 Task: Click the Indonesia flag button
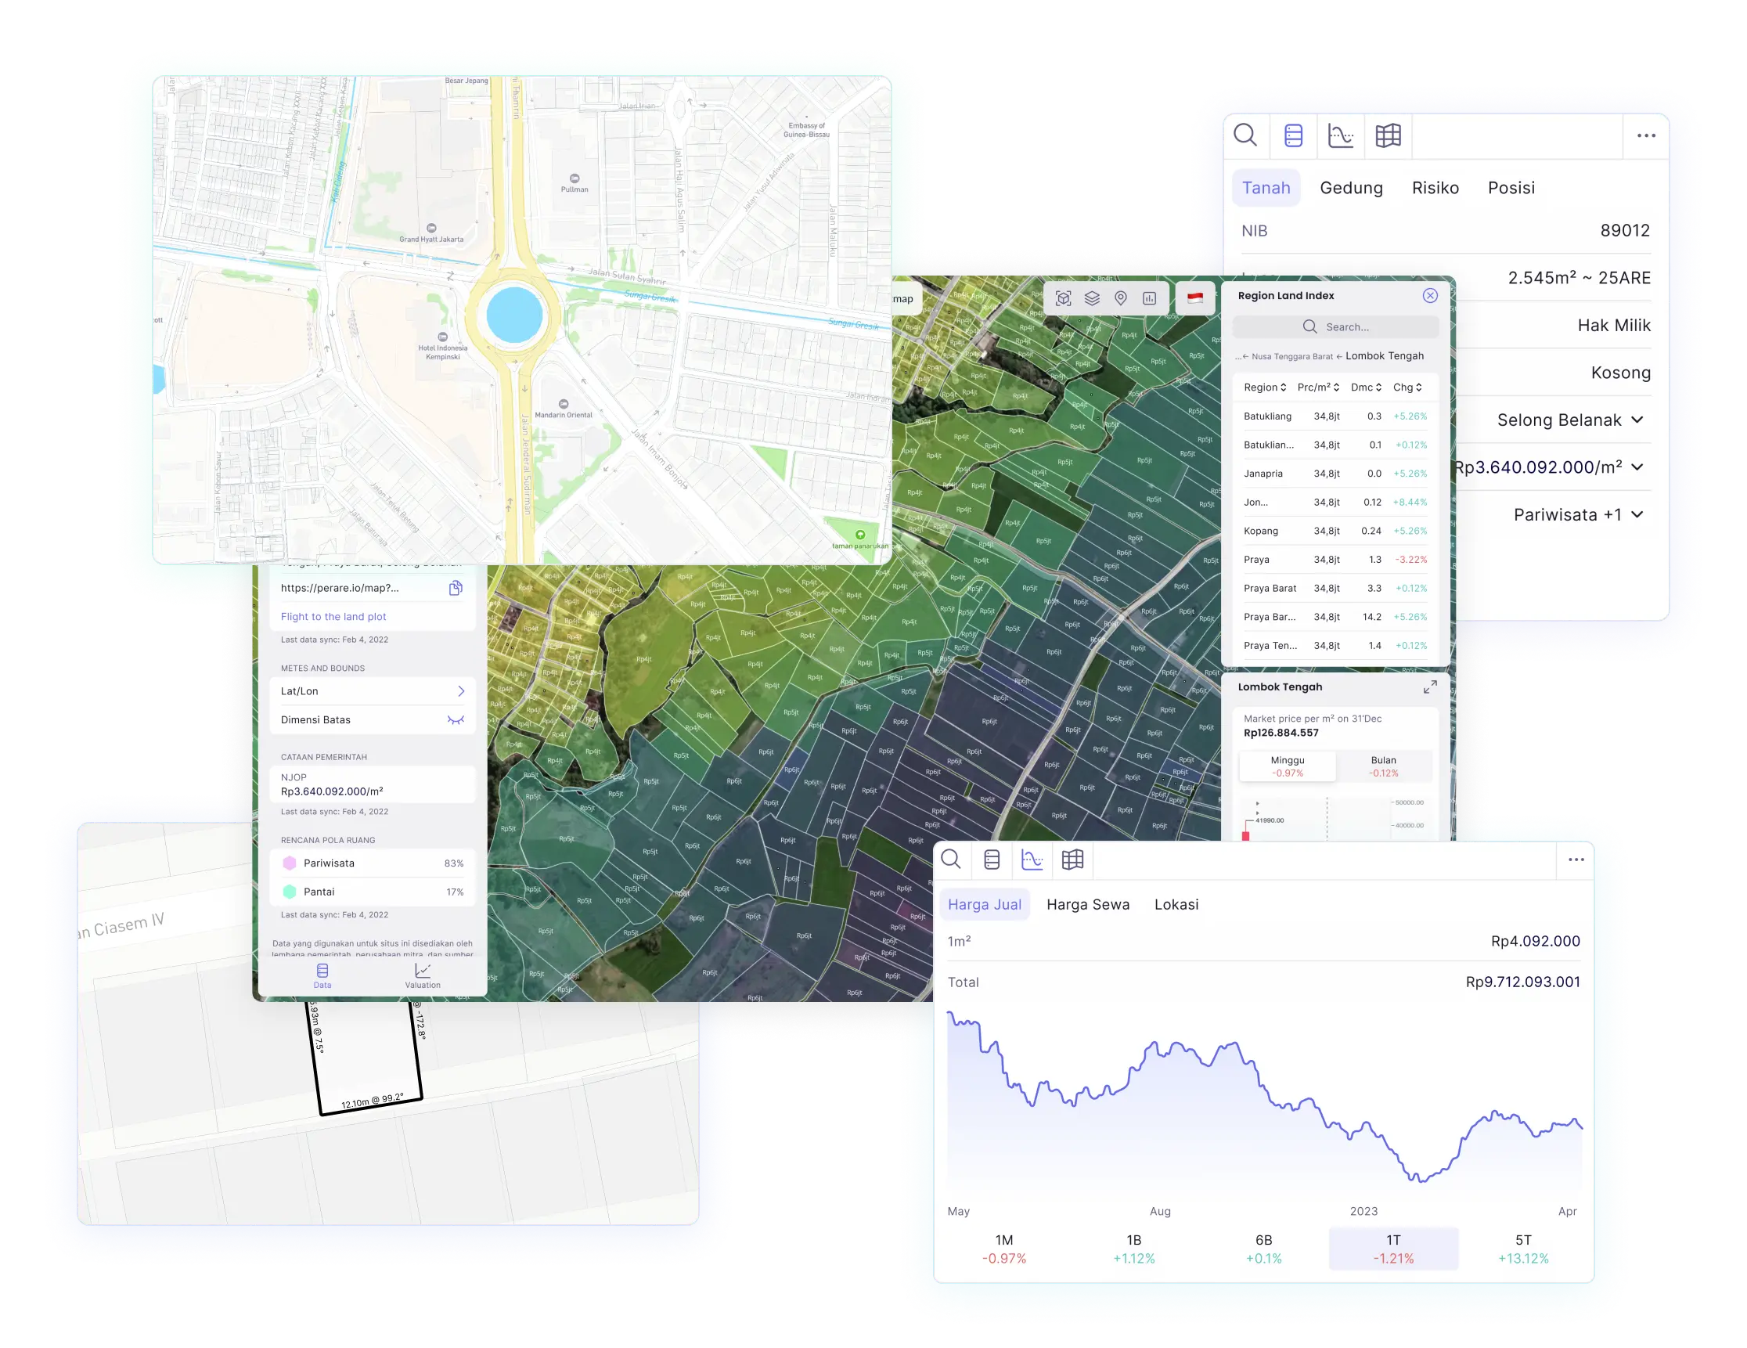click(1195, 298)
